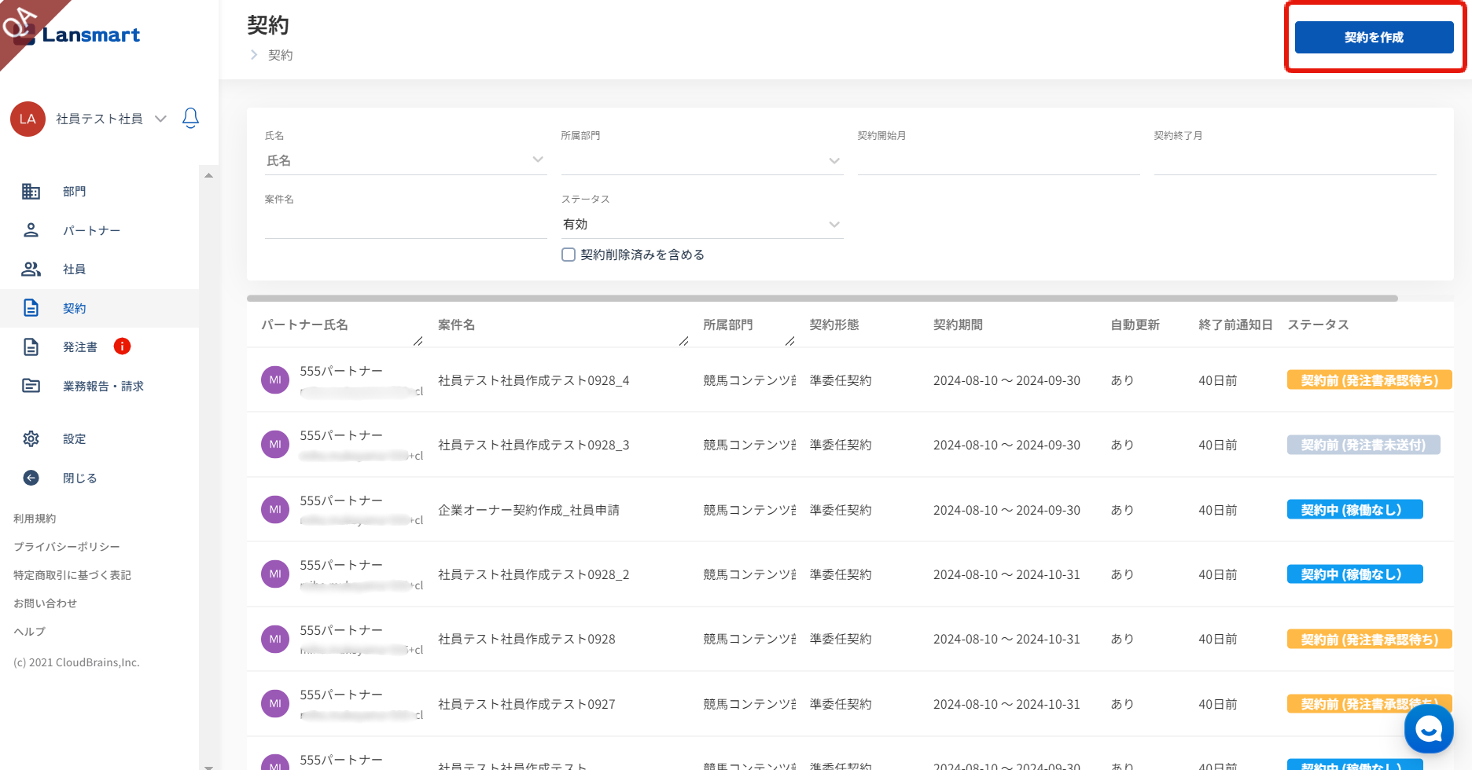Image resolution: width=1472 pixels, height=770 pixels.
Task: Click the 発注書 document icon
Action: point(31,346)
